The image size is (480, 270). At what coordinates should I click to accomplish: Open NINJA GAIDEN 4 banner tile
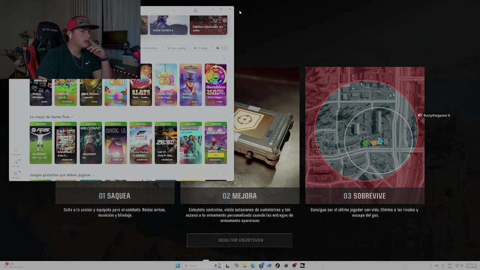(x=169, y=25)
